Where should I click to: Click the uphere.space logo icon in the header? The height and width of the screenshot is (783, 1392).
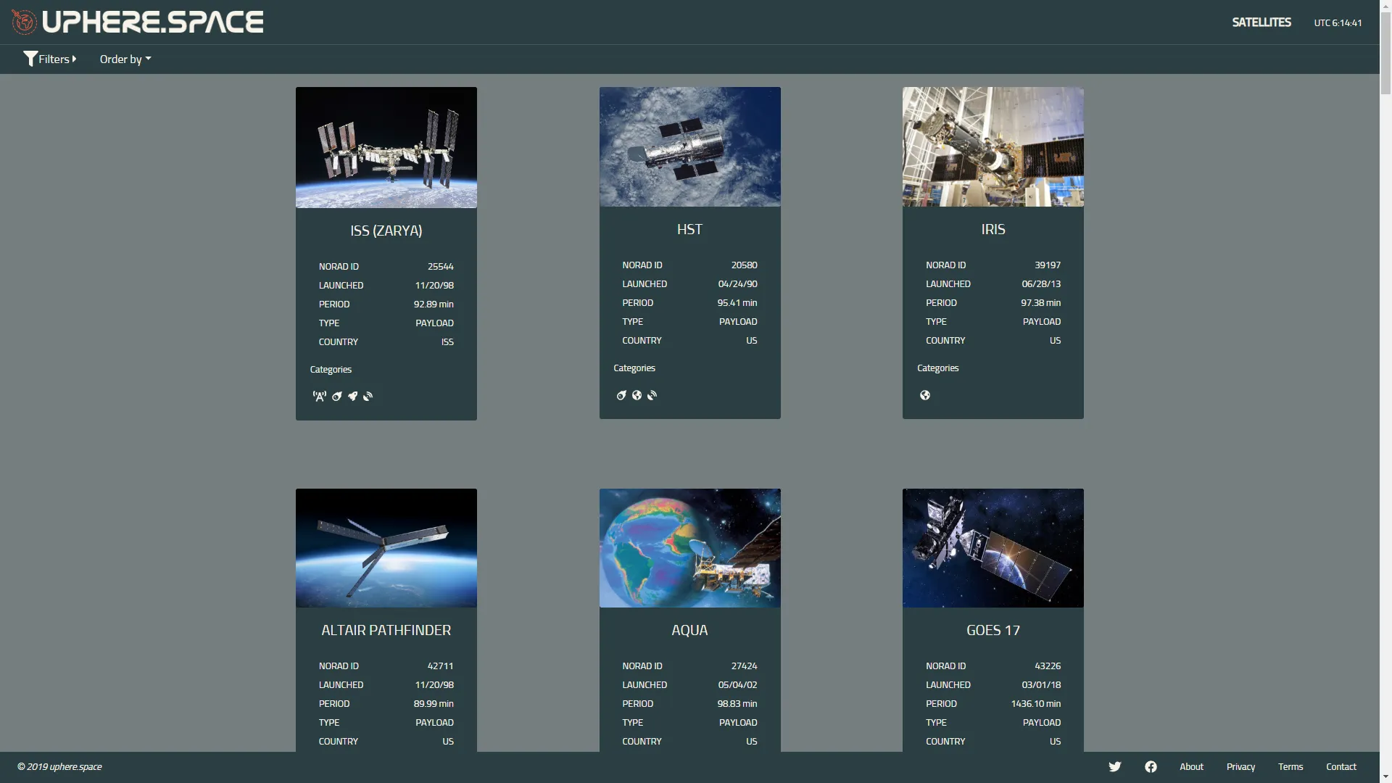pyautogui.click(x=24, y=21)
